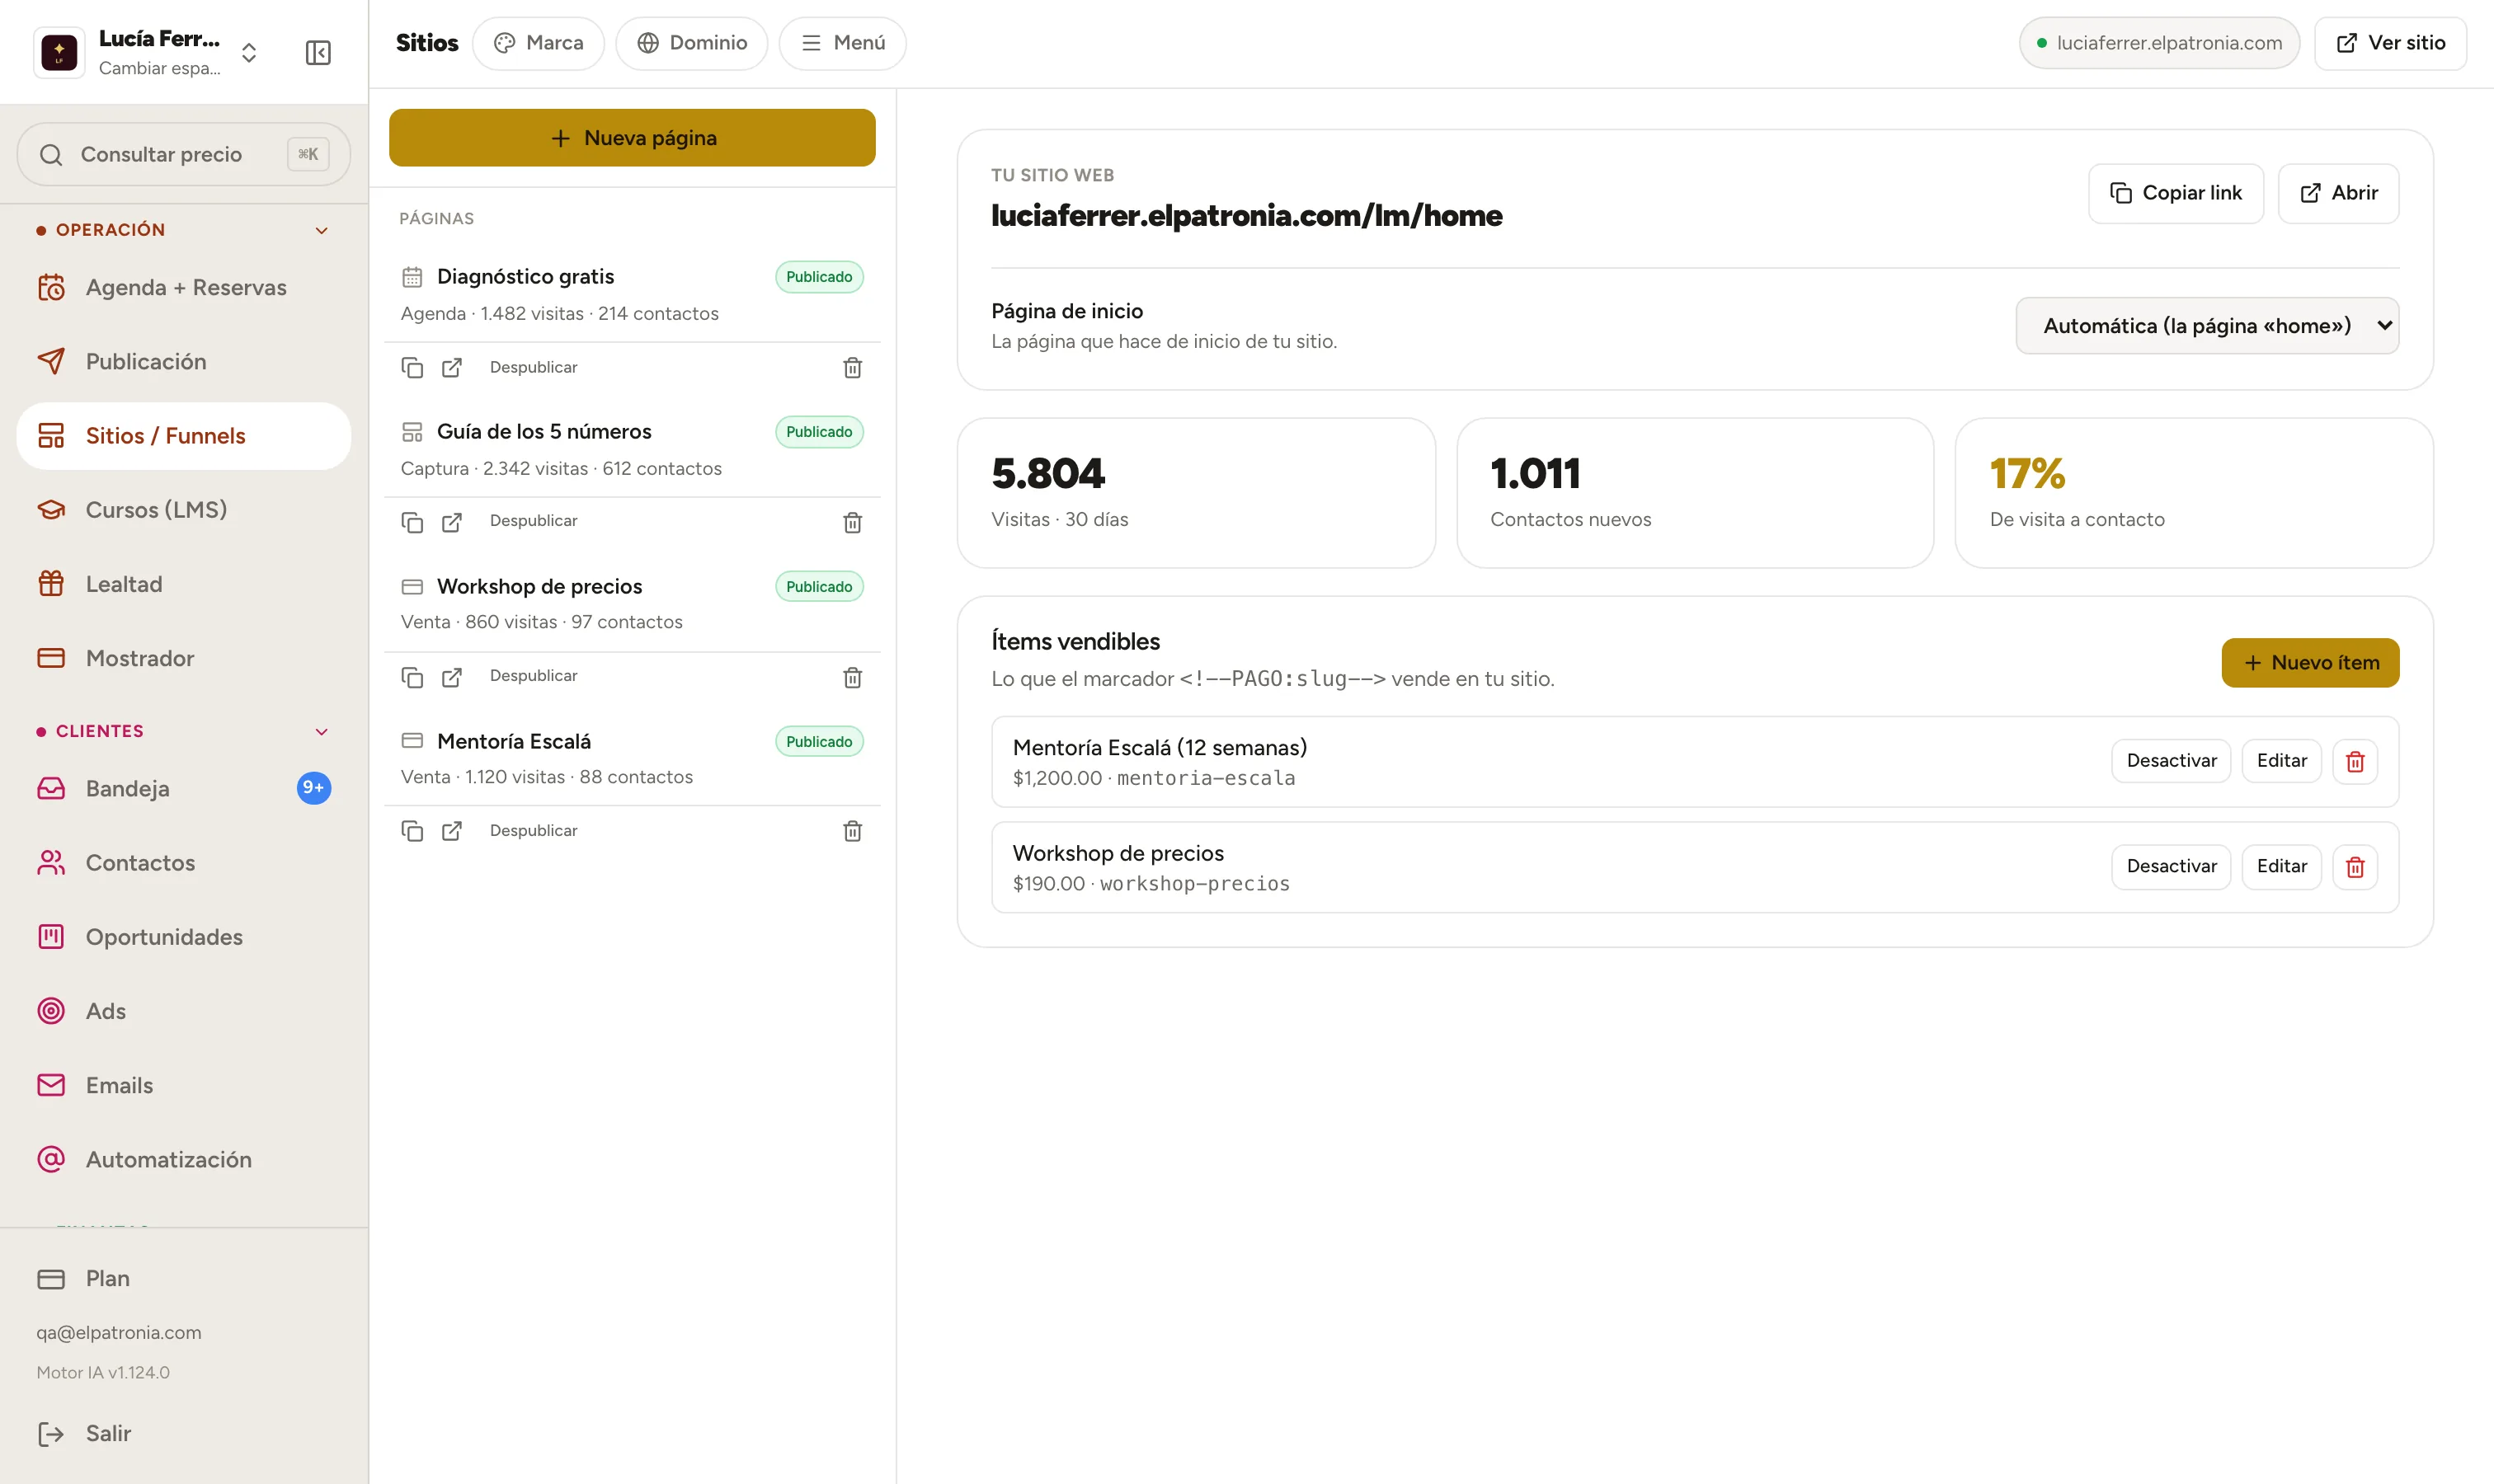
Task: Delete the Mentoría Escalá (12 semanas) item
Action: tap(2355, 761)
